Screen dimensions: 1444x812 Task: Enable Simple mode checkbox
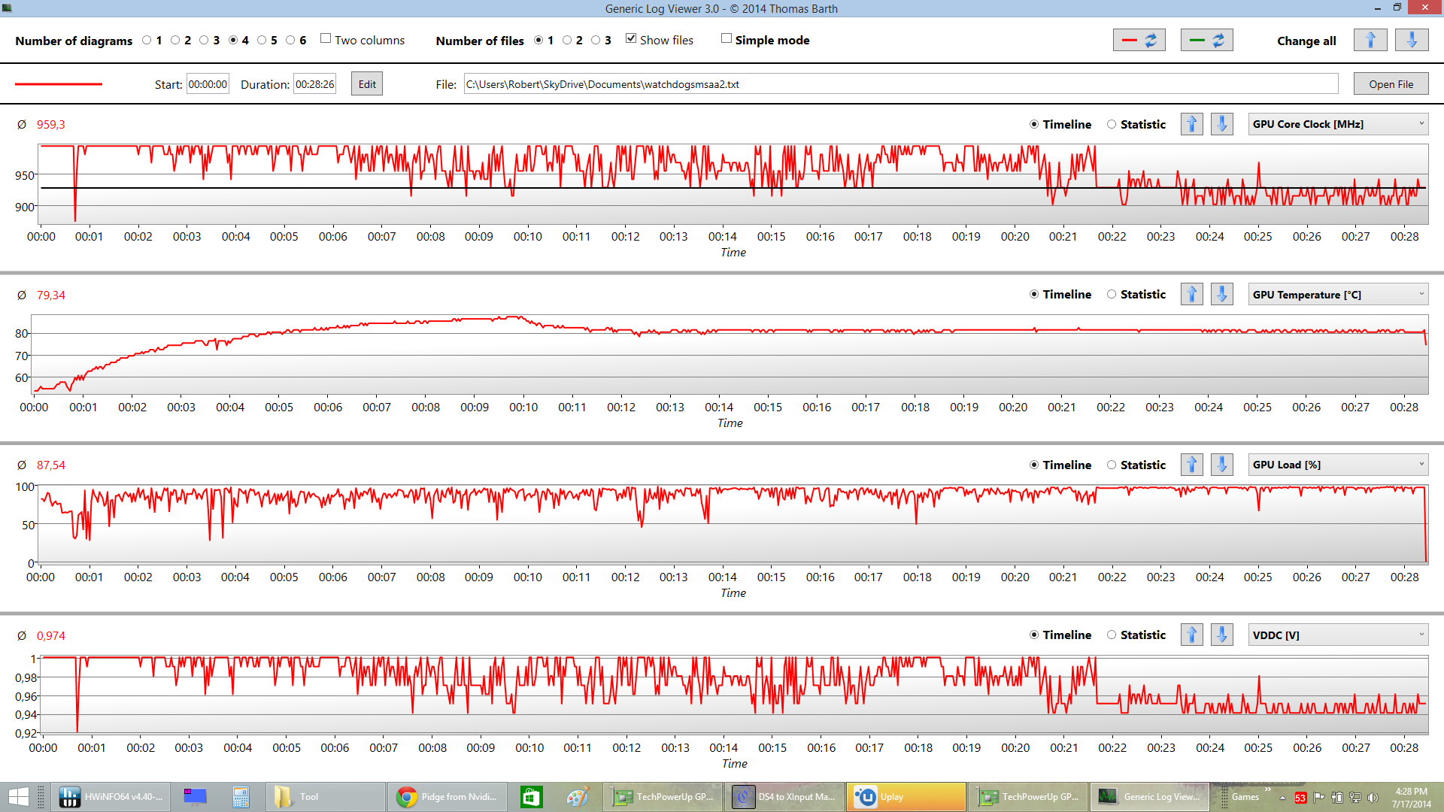727,39
